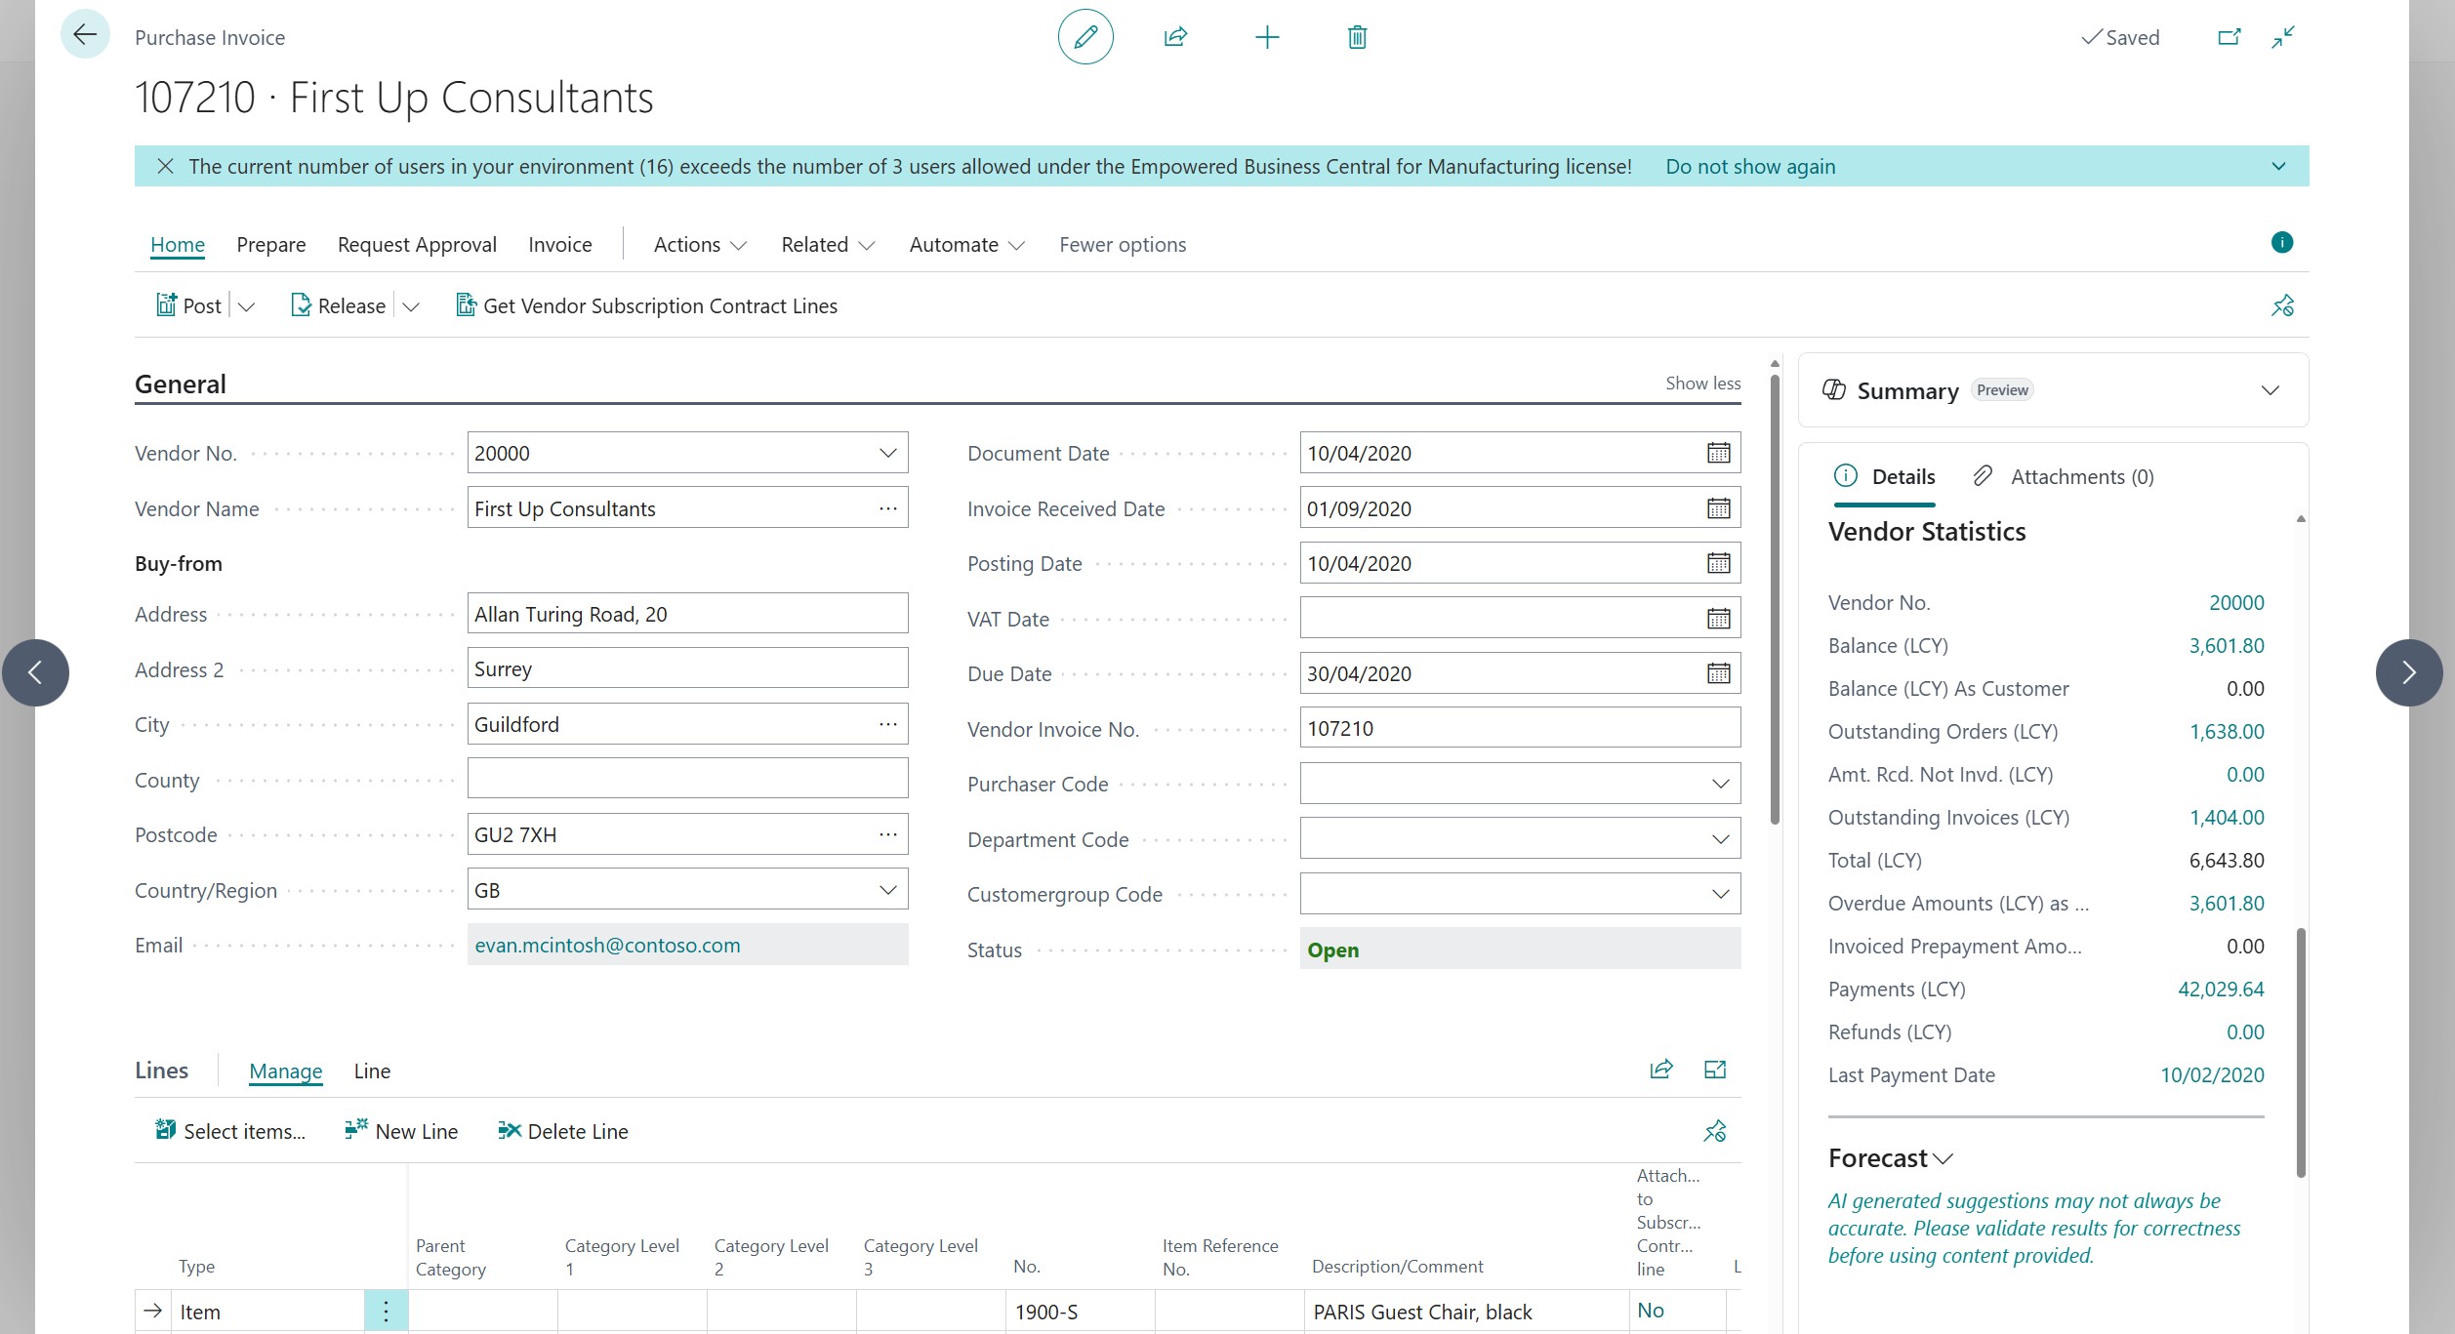This screenshot has height=1334, width=2455.
Task: Open the Prepare tab
Action: coord(270,244)
